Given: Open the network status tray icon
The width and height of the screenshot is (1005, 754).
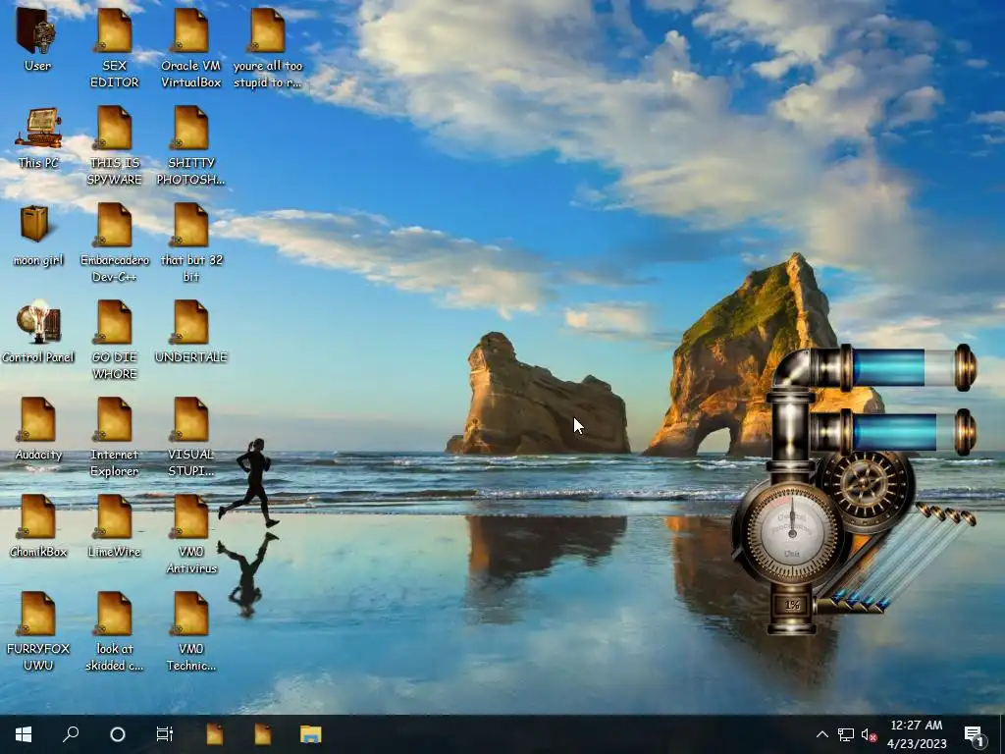Looking at the screenshot, I should (845, 734).
